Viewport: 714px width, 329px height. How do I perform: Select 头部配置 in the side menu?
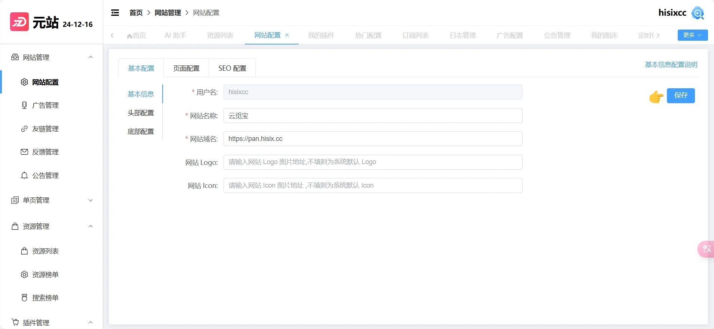pyautogui.click(x=141, y=113)
